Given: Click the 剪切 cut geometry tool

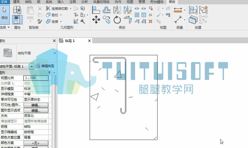Looking at the screenshot, I should [x=52, y=15].
